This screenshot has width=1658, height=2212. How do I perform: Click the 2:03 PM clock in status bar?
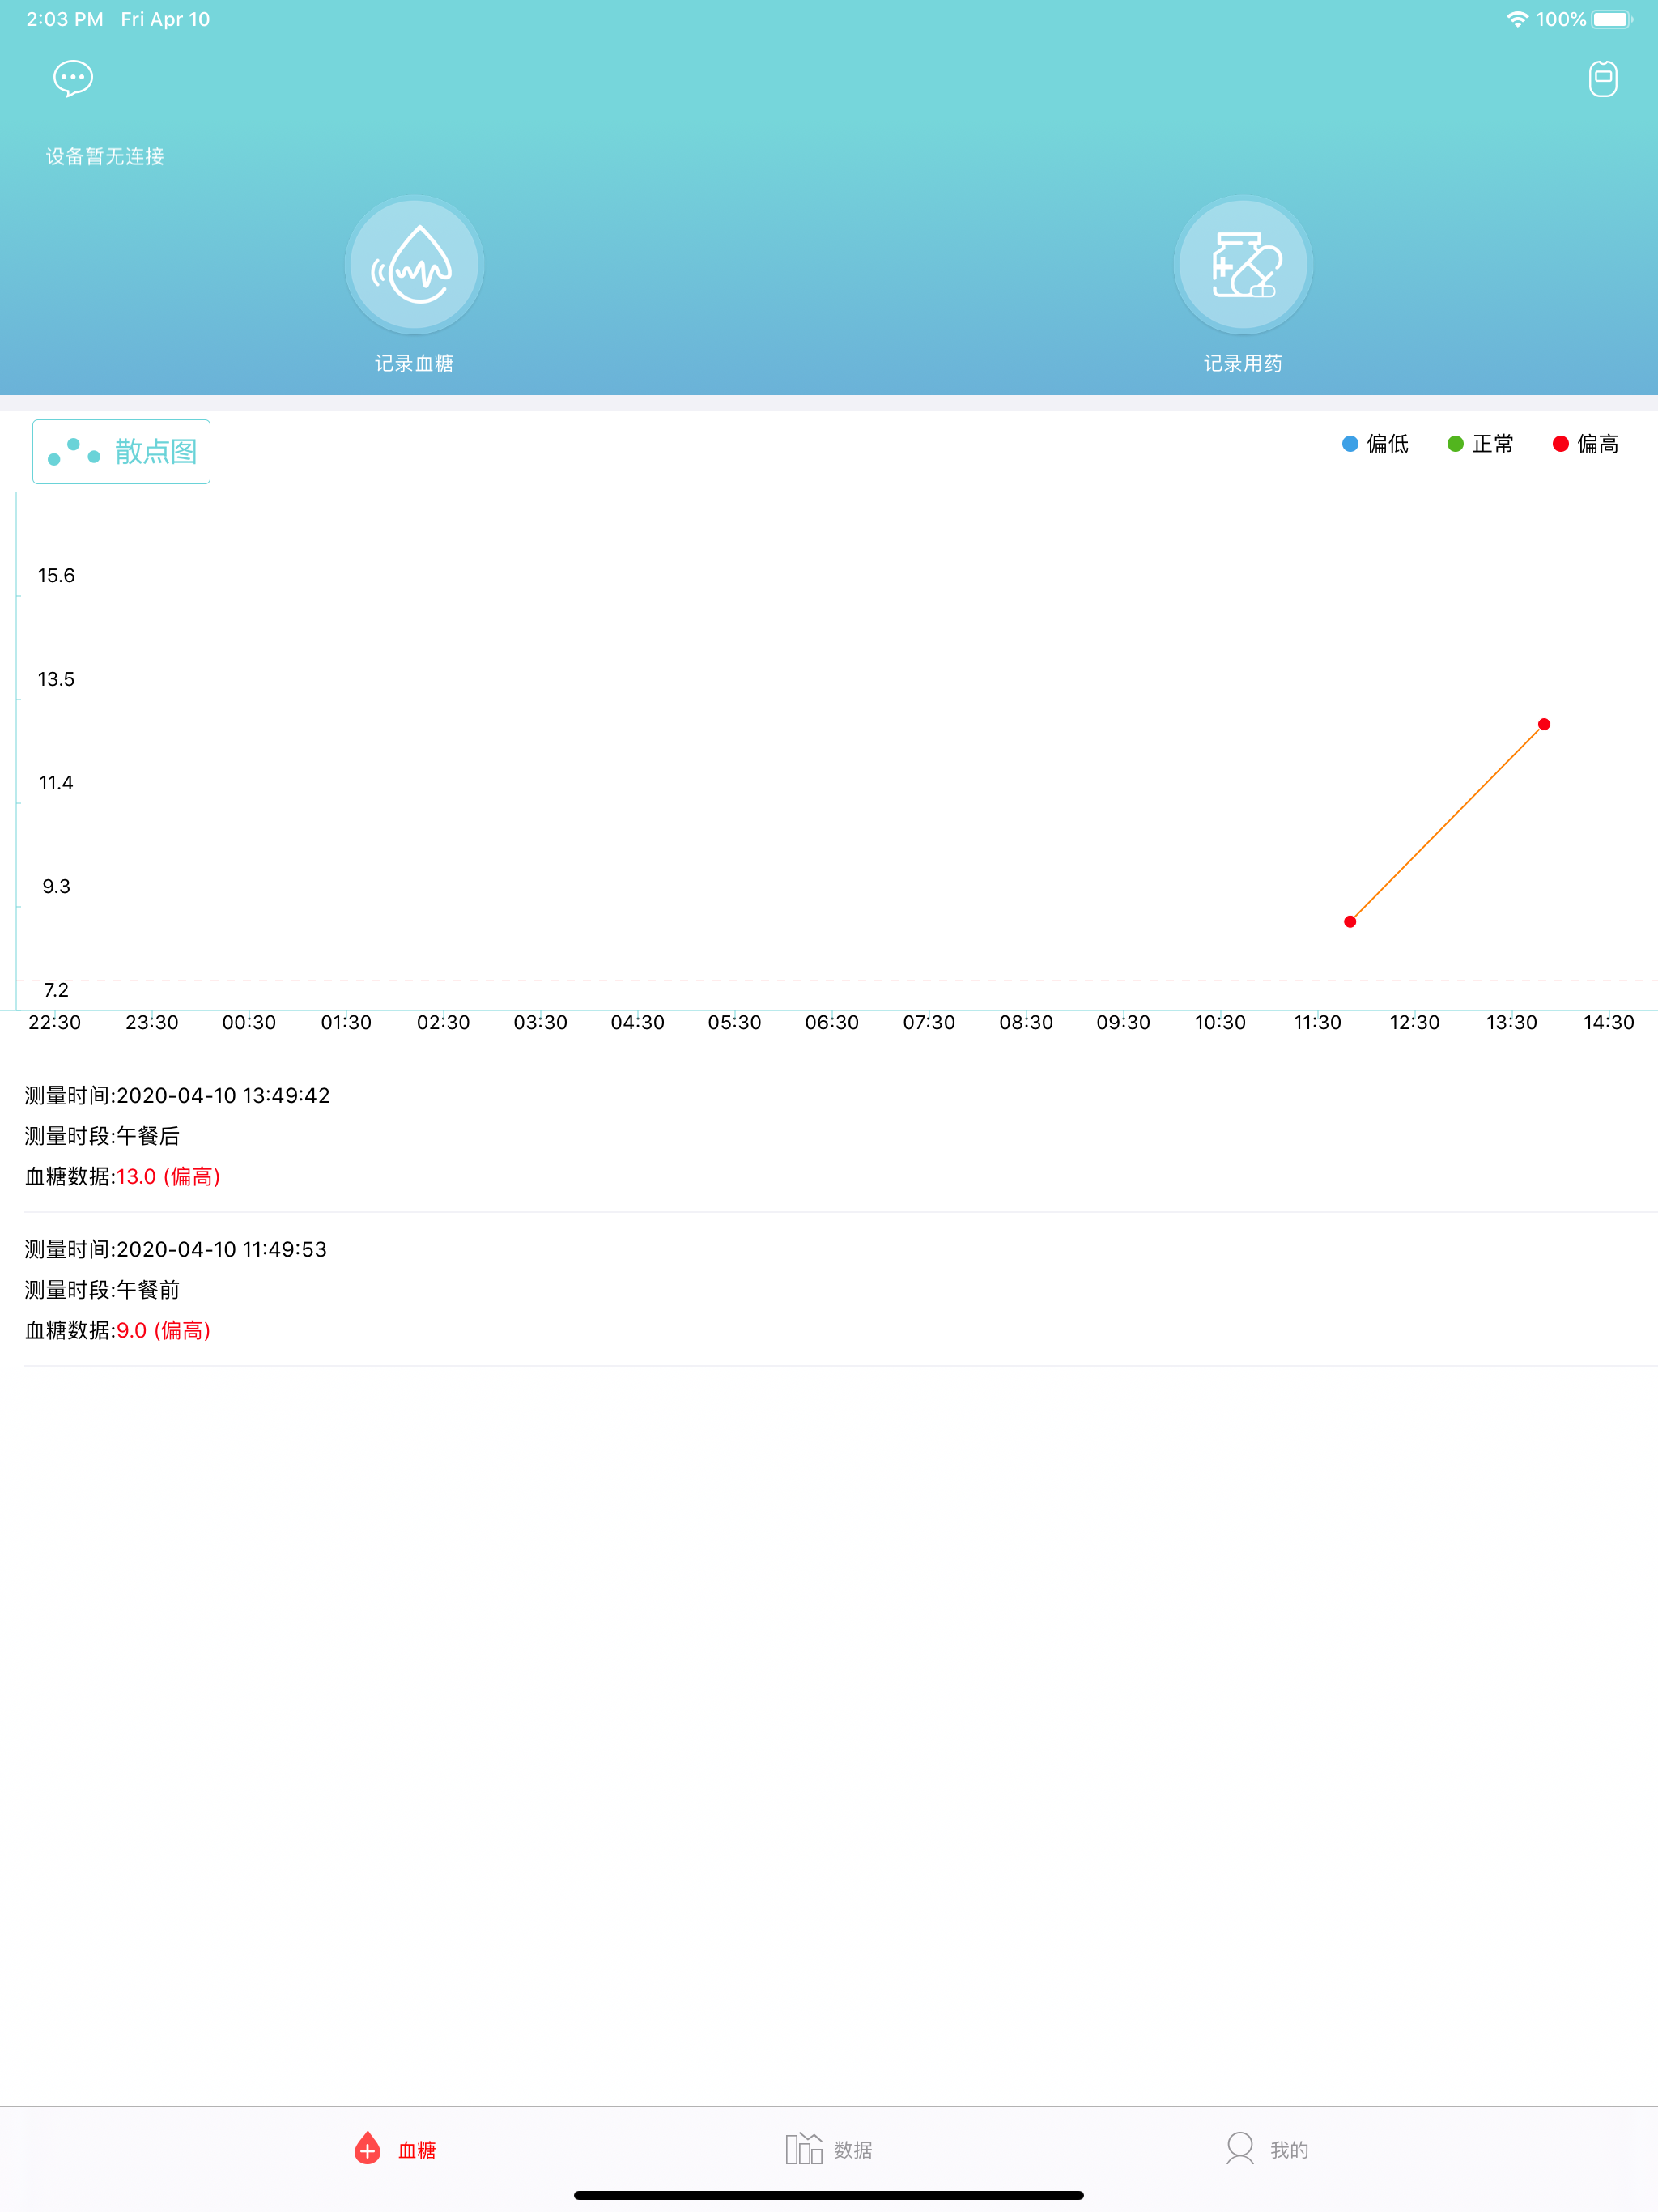[65, 19]
